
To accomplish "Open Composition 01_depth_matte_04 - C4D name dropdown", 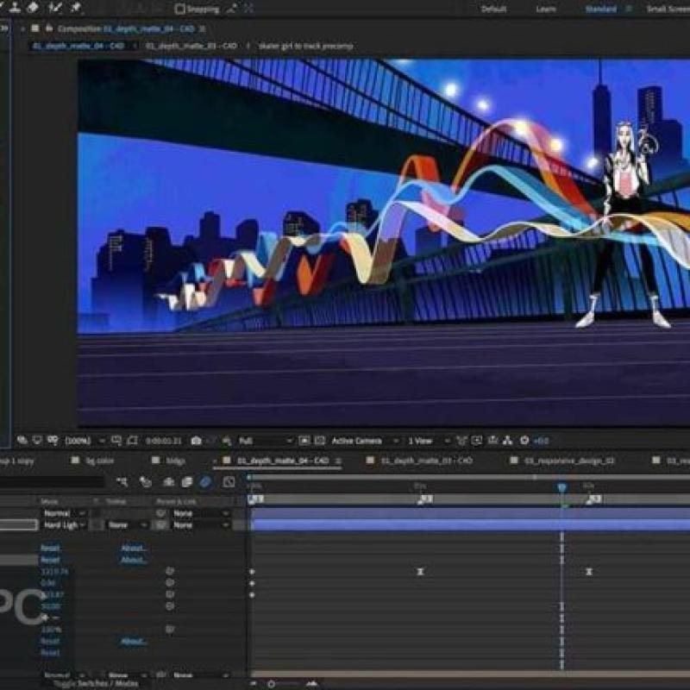I will coord(148,29).
